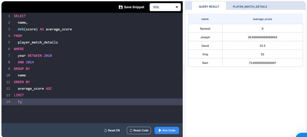Click the WHERE keyword in editor
307x137 pixels.
click(19, 49)
